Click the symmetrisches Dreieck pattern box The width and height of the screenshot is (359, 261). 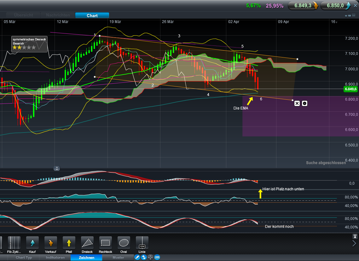pyautogui.click(x=30, y=44)
